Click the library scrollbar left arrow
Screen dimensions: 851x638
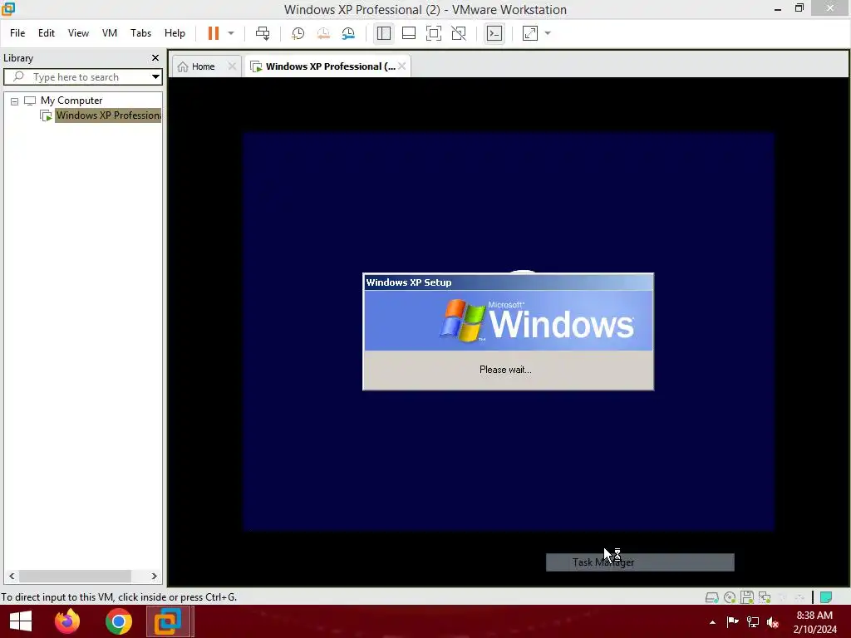[12, 577]
